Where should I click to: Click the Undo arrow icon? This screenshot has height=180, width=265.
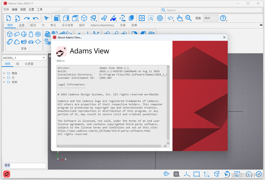[x=36, y=18]
